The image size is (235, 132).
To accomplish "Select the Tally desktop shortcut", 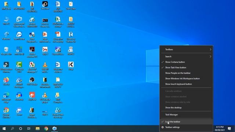I will coord(45,51).
